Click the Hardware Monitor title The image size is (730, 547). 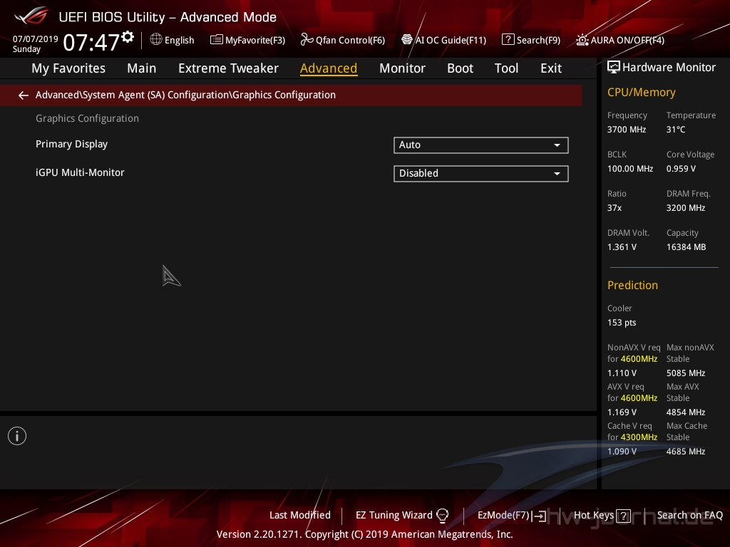pos(669,68)
